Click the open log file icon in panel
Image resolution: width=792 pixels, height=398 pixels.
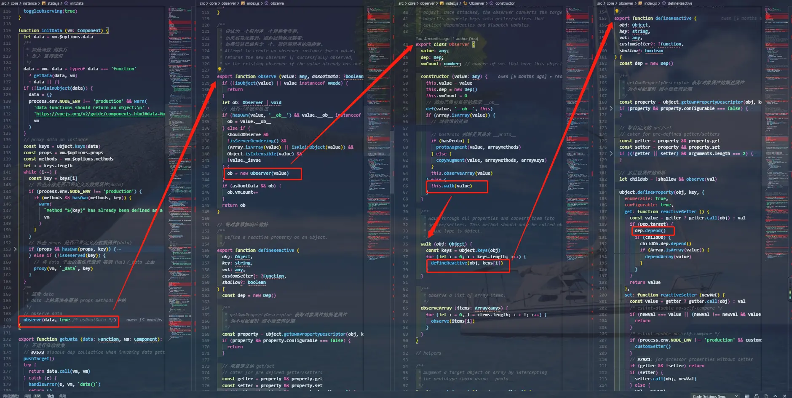(766, 396)
